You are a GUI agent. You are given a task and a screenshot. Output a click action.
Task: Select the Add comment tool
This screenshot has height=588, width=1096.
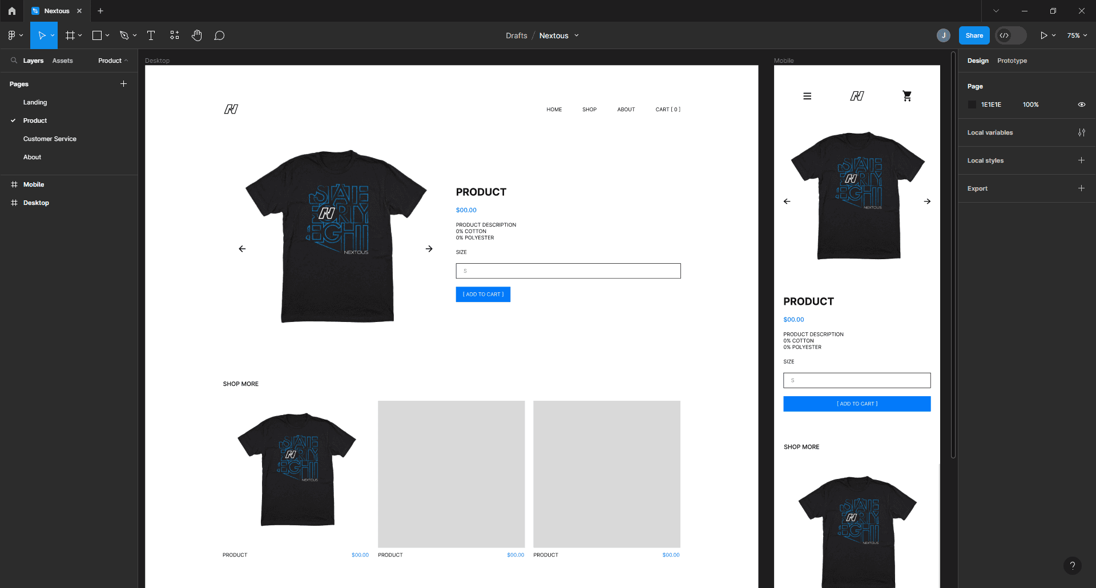click(x=219, y=35)
